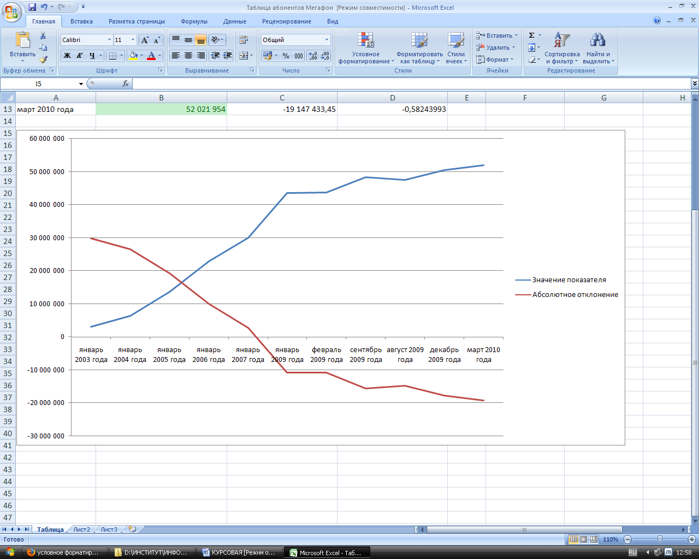Expand the Сортировка и фильтр menu
The width and height of the screenshot is (699, 559).
point(562,48)
